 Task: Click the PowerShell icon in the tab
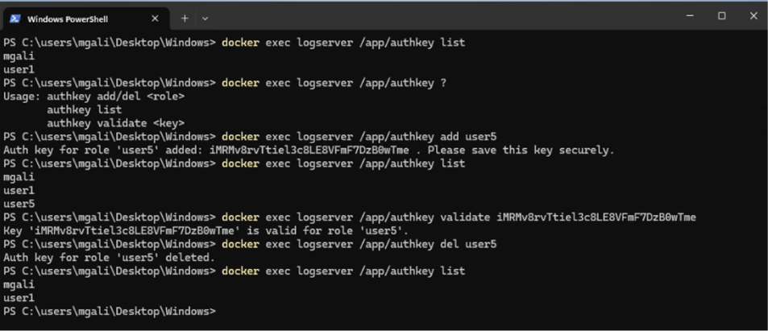15,19
